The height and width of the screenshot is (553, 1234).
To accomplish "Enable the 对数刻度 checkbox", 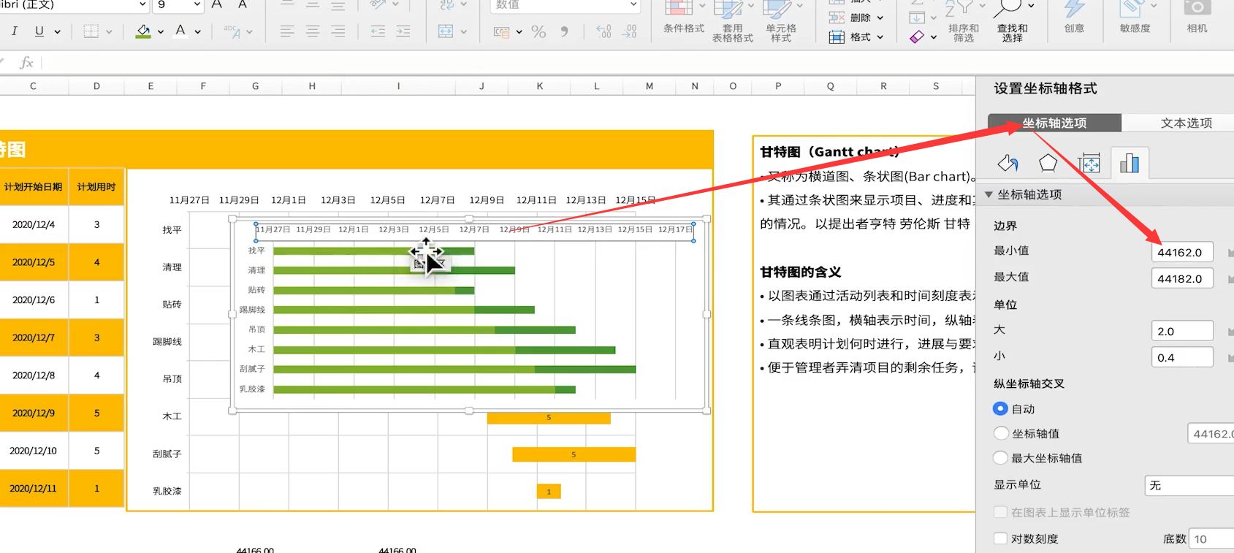I will pos(1001,539).
